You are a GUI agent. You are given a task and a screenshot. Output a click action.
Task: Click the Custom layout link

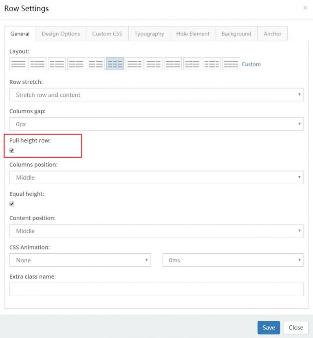click(251, 64)
